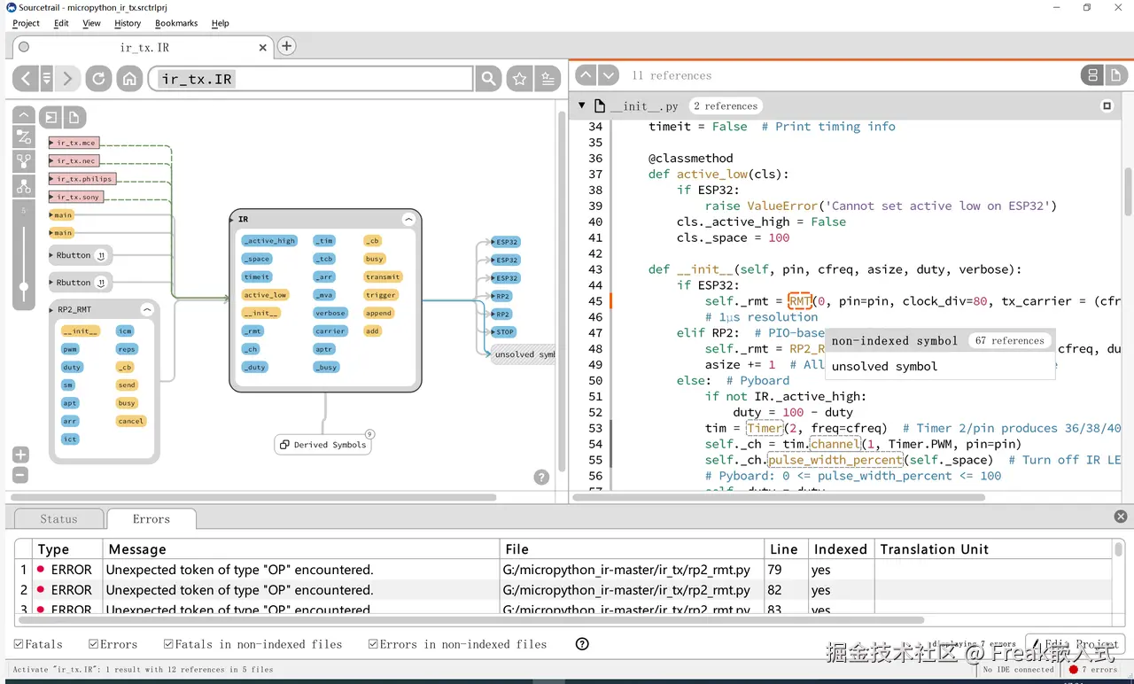Open the Bookmarks menu
The width and height of the screenshot is (1134, 684).
pos(176,23)
